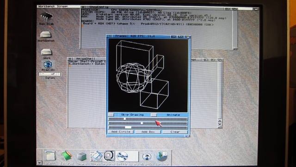This screenshot has height=167, width=296.
Task: Collapse the dock with its arrow gadget
Action: (x=39, y=162)
